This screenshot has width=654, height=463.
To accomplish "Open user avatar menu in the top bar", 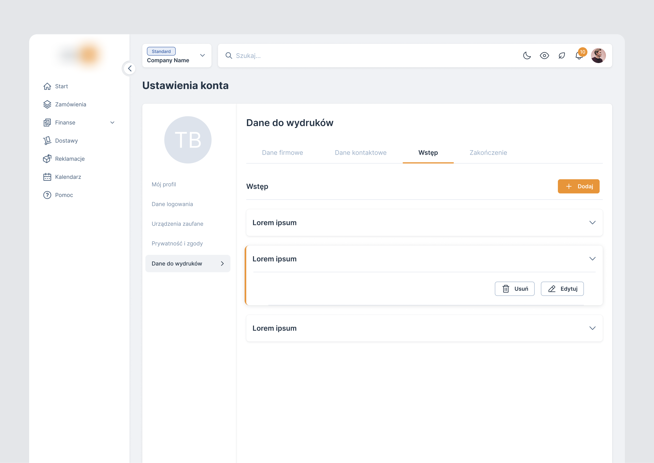I will point(598,55).
